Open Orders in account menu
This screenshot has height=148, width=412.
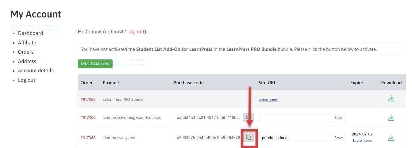coord(26,52)
